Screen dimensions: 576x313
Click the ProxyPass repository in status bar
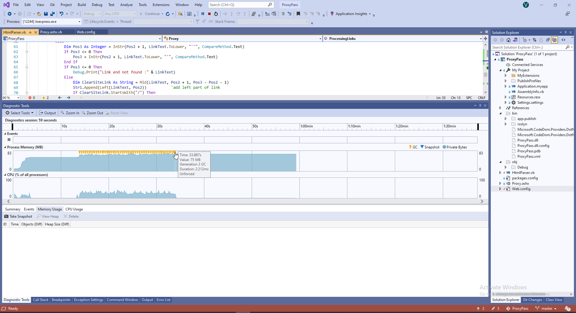[x=517, y=309]
